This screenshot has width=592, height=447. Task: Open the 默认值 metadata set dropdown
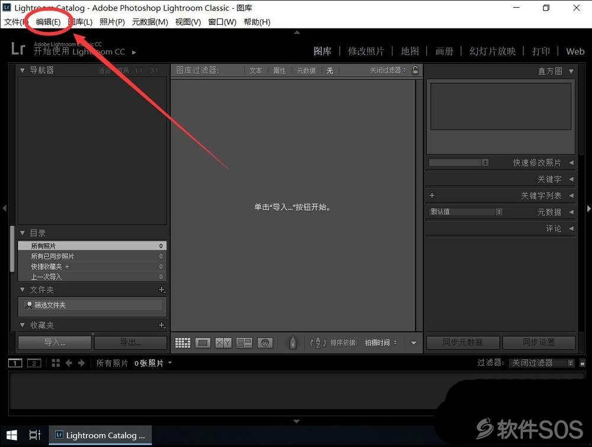point(465,212)
